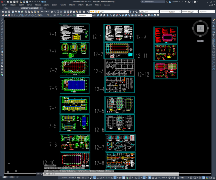Select the Erase tool in the Modify toolbar
The height and width of the screenshot is (180, 216).
pos(214,20)
